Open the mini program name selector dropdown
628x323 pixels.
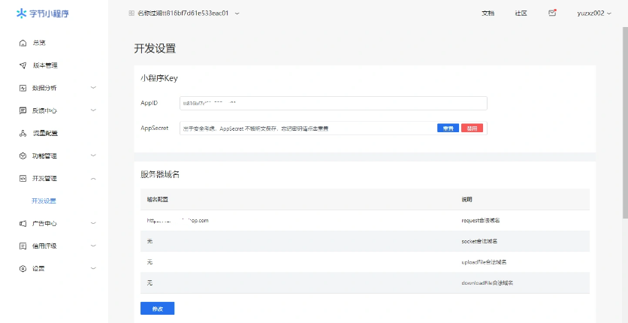pos(179,13)
